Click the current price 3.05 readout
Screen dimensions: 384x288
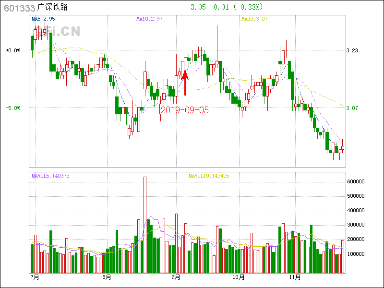point(198,7)
